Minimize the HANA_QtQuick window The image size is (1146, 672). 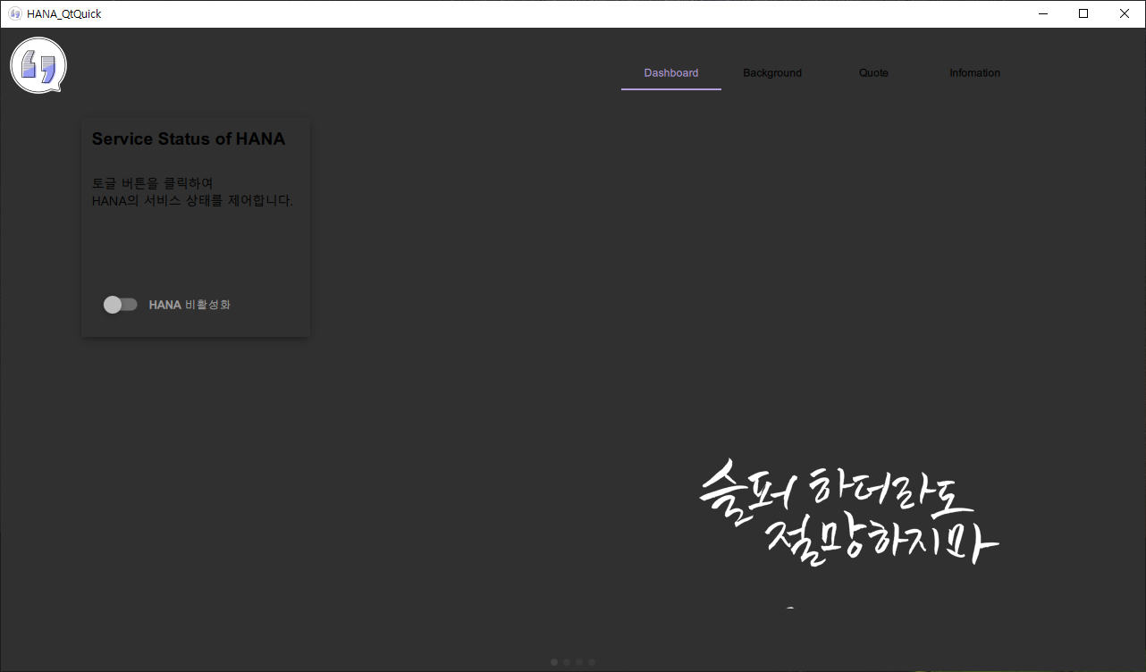tap(1042, 13)
